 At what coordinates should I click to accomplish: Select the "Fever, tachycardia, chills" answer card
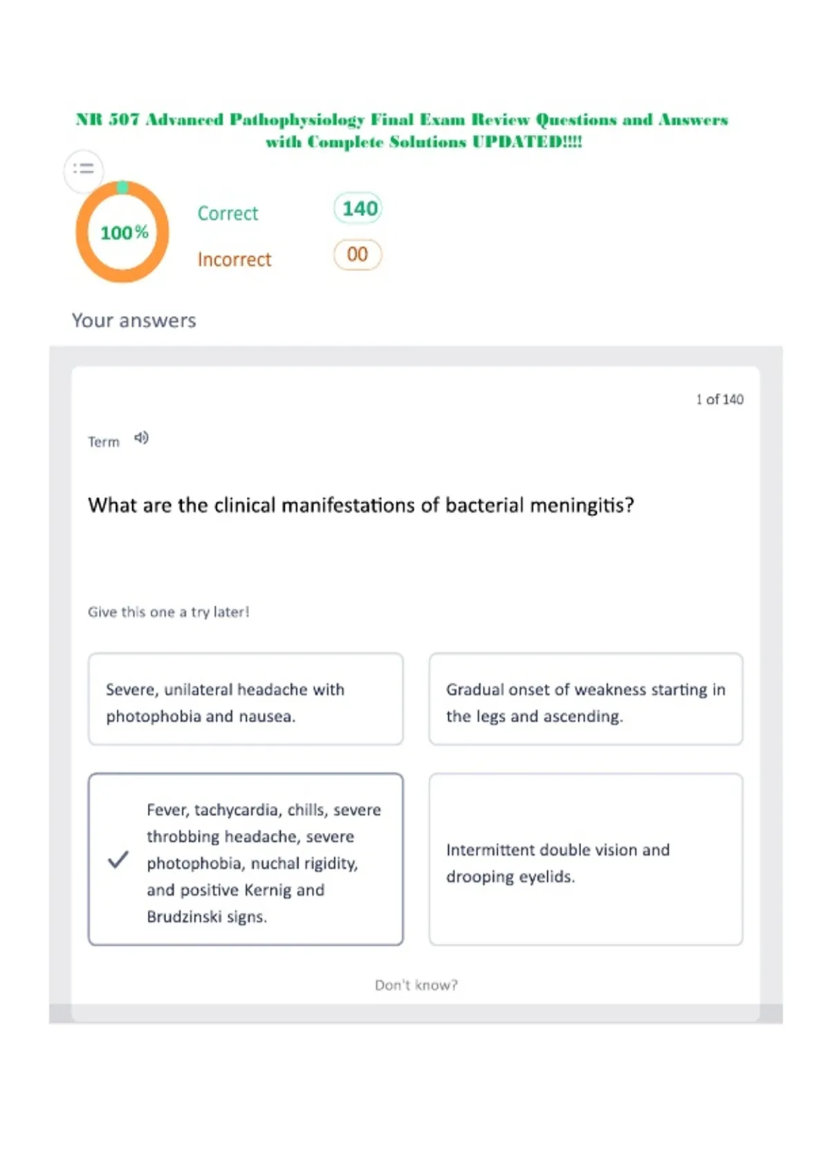tap(246, 859)
